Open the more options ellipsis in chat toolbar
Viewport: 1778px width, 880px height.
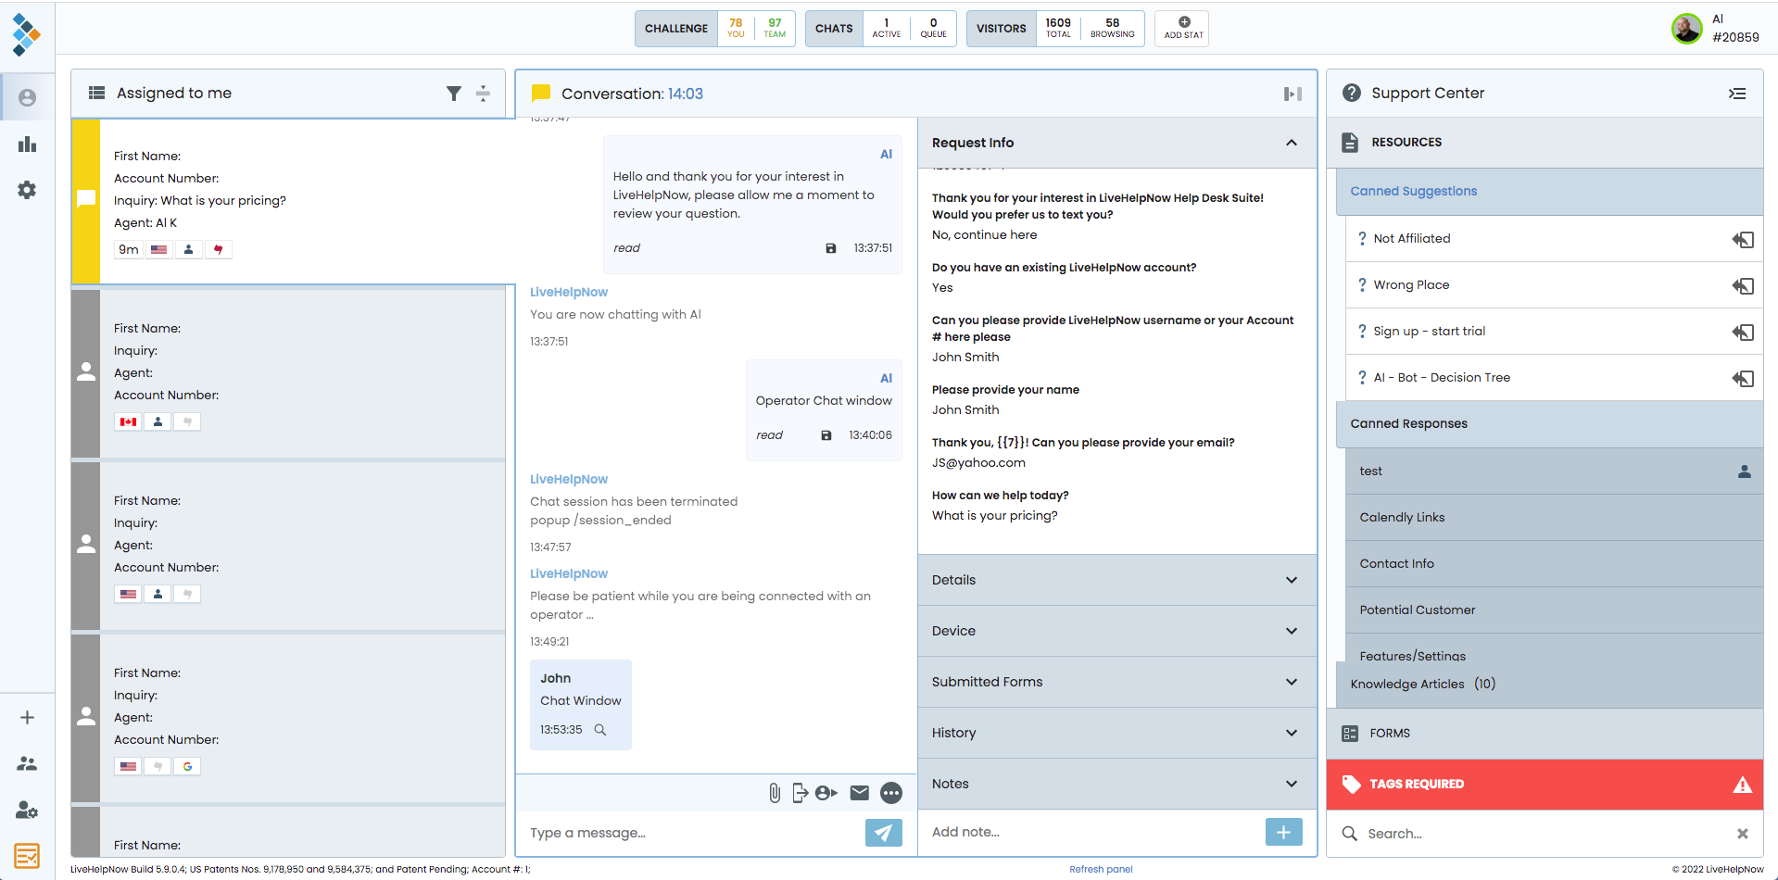[x=891, y=793]
